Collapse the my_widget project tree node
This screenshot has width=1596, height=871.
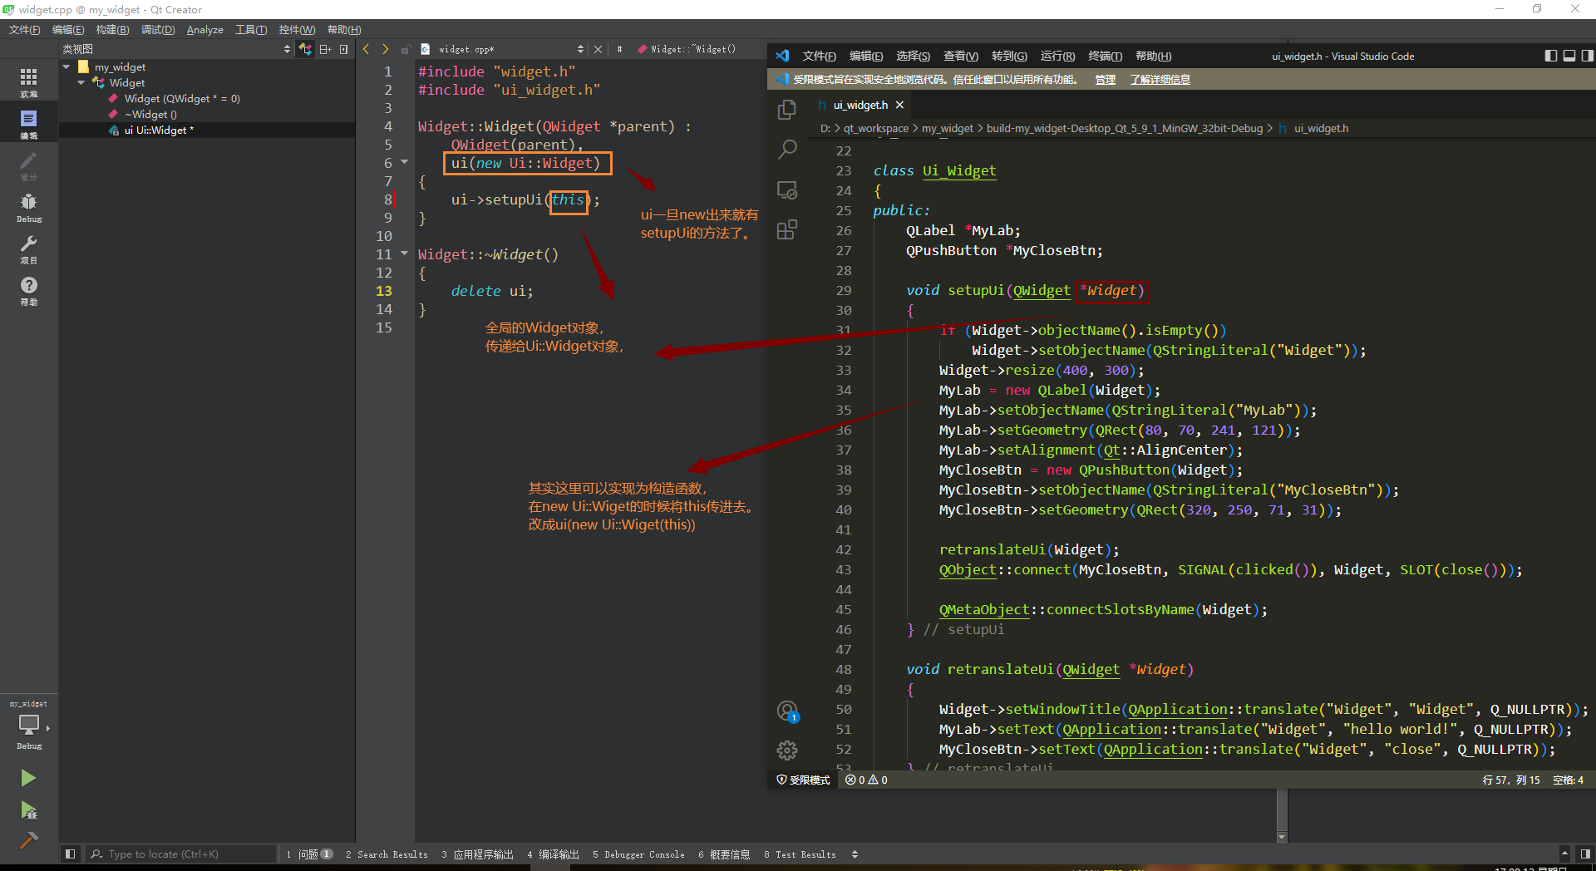(66, 67)
